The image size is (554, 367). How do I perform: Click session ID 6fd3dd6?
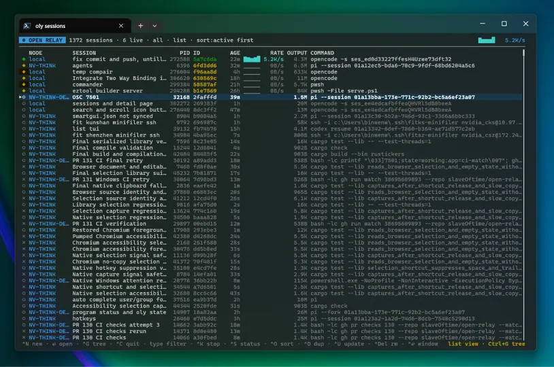coord(205,66)
